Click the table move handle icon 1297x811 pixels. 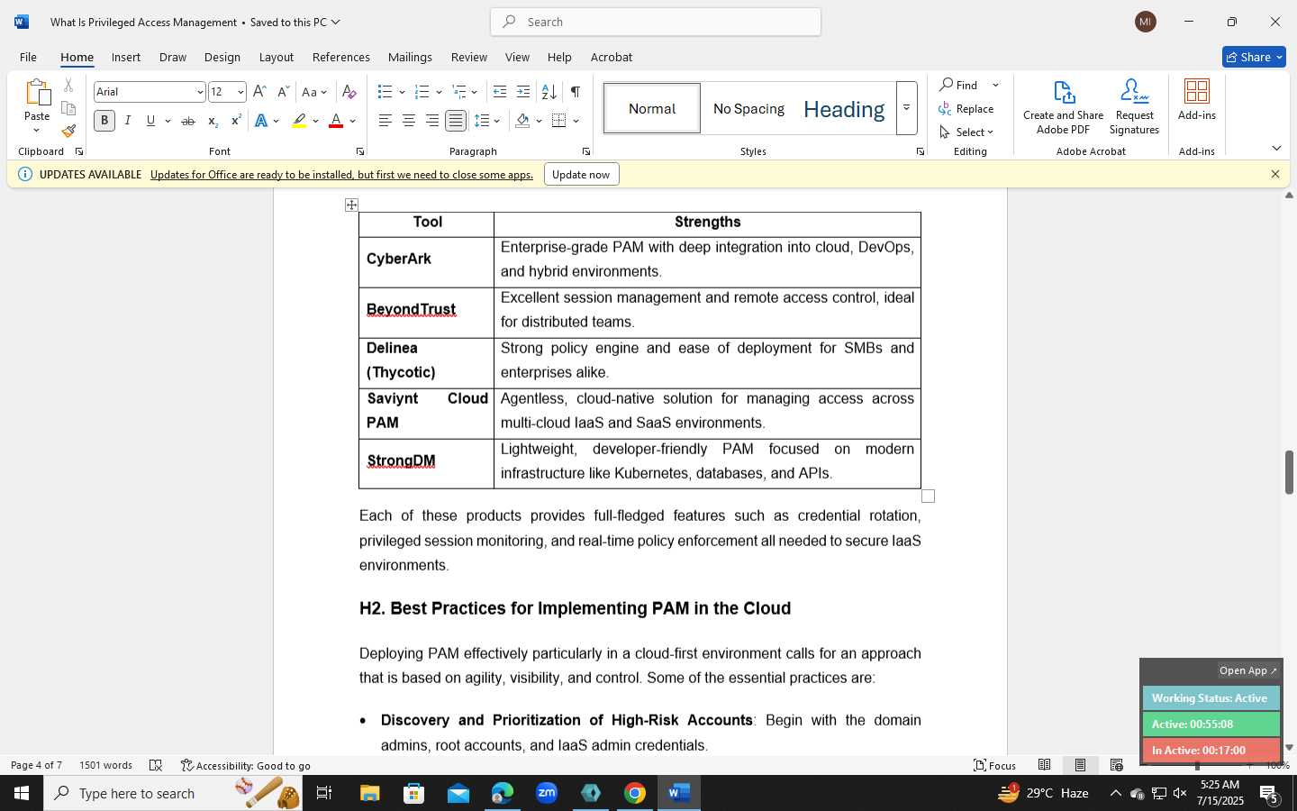(x=351, y=205)
